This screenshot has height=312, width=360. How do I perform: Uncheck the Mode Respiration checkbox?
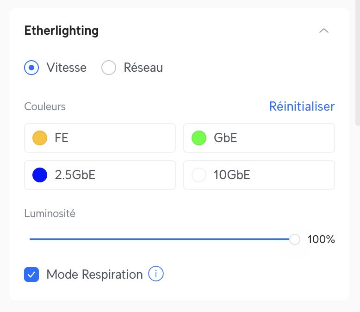(x=31, y=275)
